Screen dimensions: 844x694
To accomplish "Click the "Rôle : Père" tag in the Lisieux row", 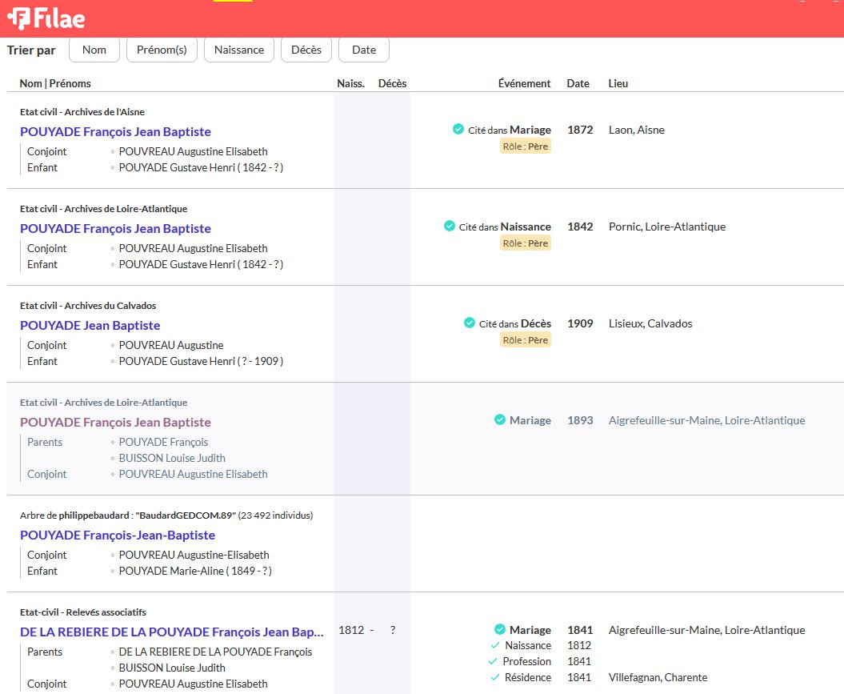I will (526, 340).
